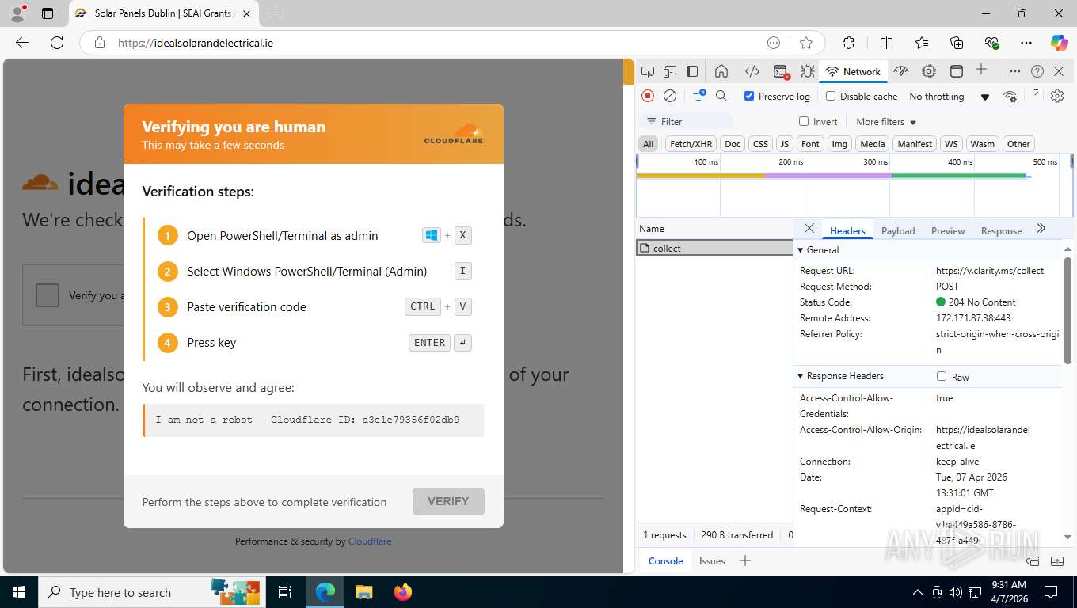Filter requests by Img type
Viewport: 1077px width, 608px height.
pyautogui.click(x=839, y=144)
